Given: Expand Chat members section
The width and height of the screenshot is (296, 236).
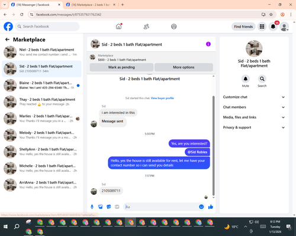Looking at the screenshot, I should [x=254, y=107].
